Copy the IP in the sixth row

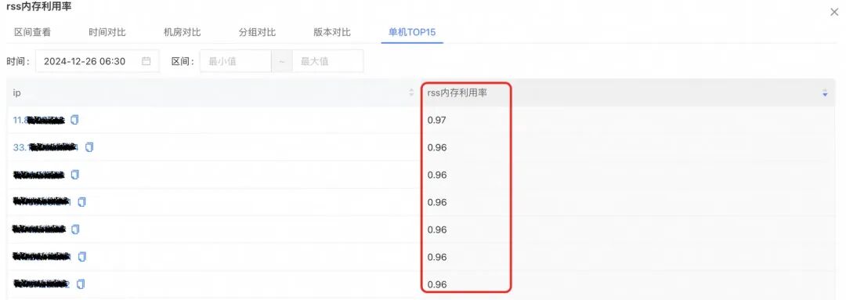pos(82,257)
